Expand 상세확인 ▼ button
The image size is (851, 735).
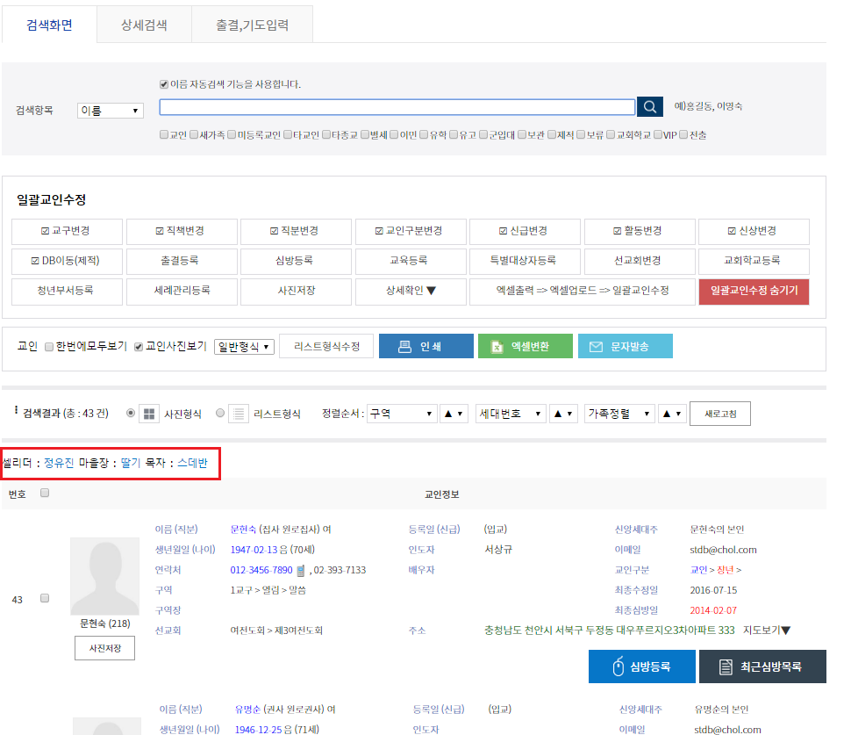tap(411, 292)
